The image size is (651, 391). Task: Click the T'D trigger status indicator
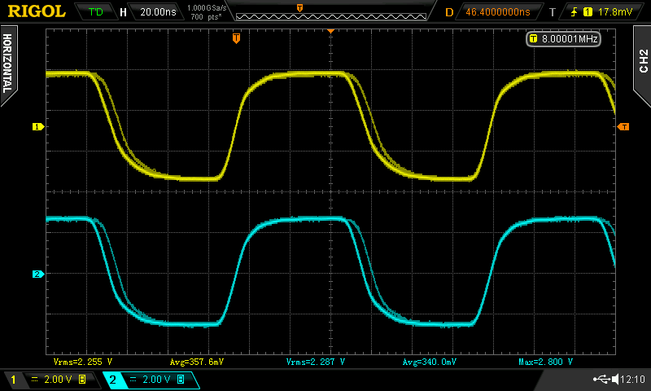pyautogui.click(x=95, y=11)
